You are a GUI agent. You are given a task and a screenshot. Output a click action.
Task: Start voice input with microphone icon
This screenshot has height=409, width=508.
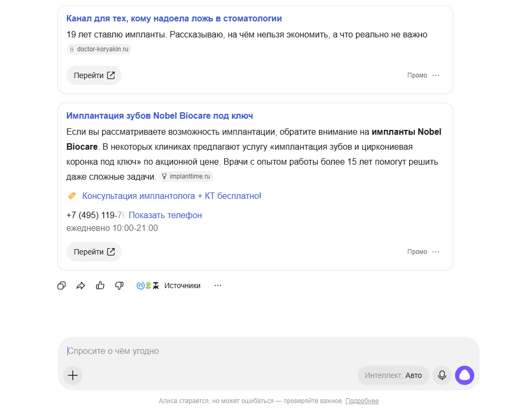[x=442, y=375]
